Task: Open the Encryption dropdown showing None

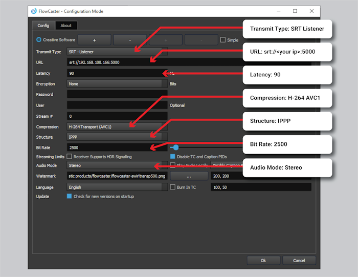Action: coord(117,83)
